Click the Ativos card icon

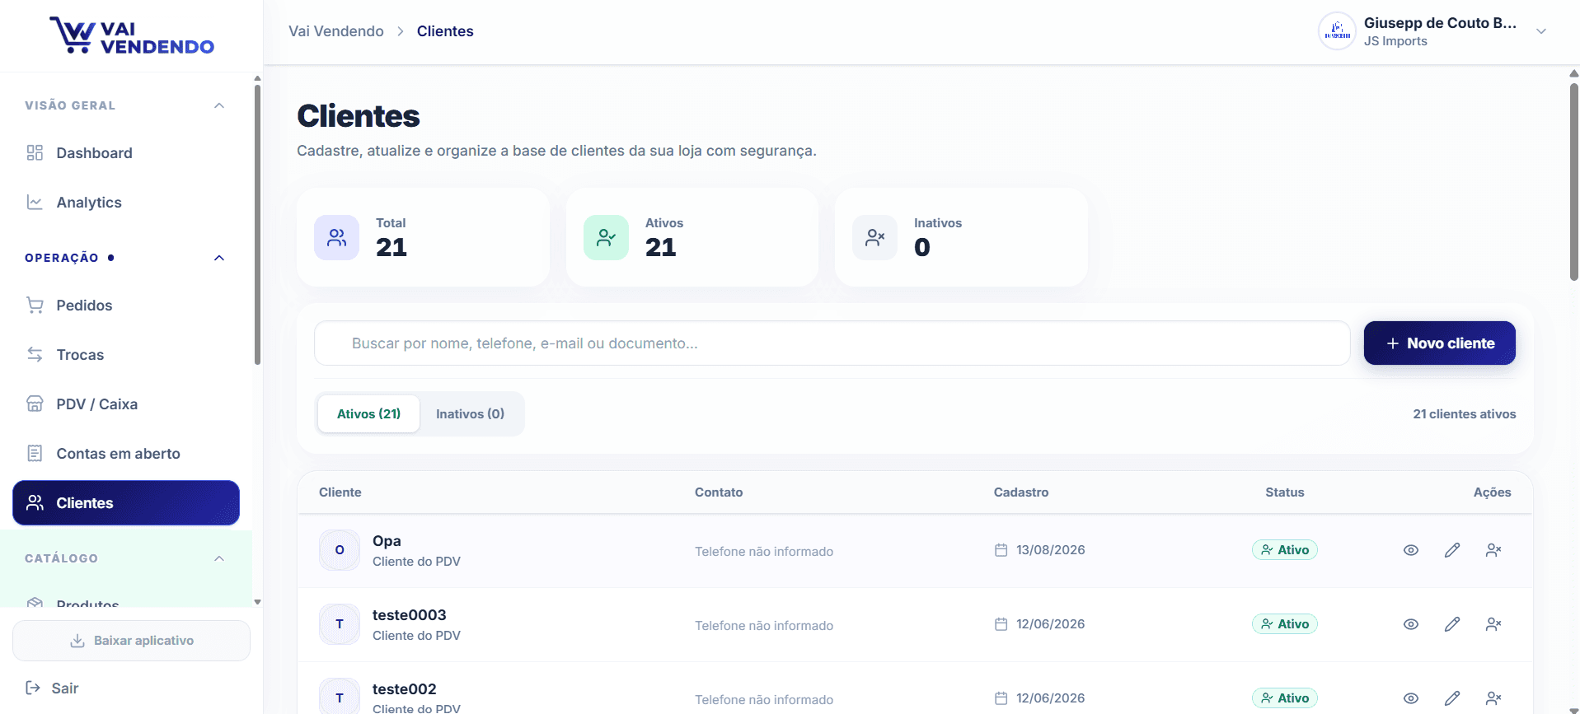coord(606,238)
